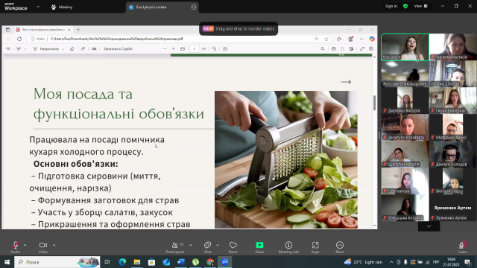Unmute the microphone with Audio button
Screen dimensions: 477x268
(x=15, y=247)
